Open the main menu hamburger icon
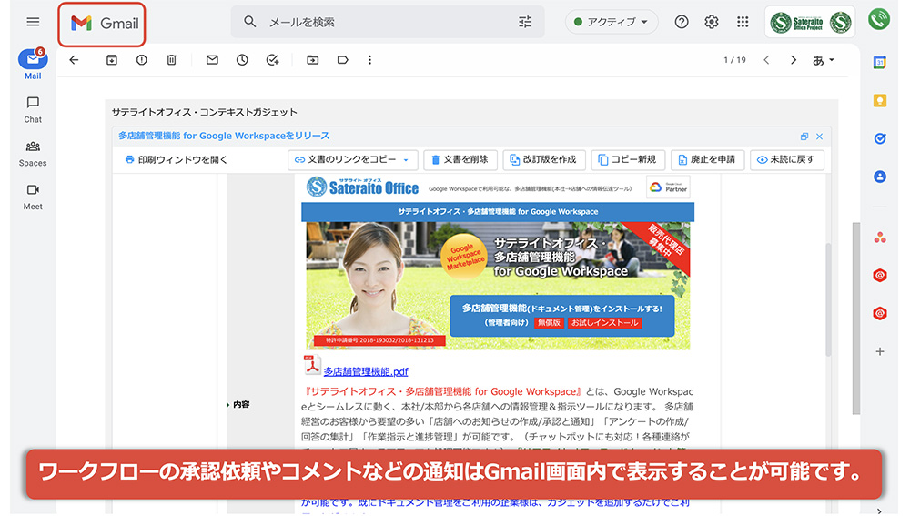This screenshot has width=910, height=516. [x=33, y=22]
